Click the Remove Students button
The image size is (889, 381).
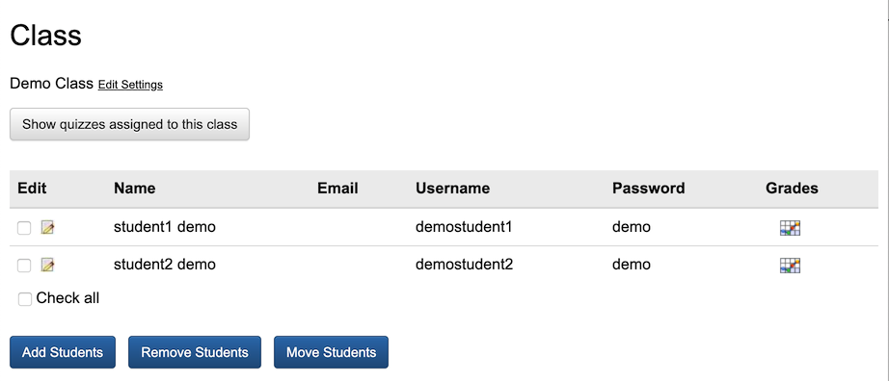(x=195, y=352)
